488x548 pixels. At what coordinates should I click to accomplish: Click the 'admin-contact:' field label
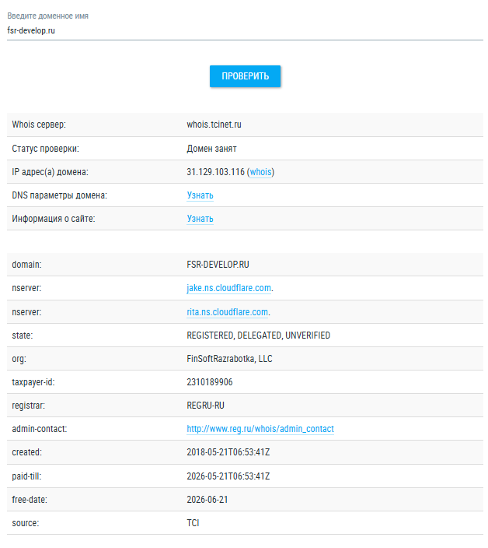click(x=40, y=429)
